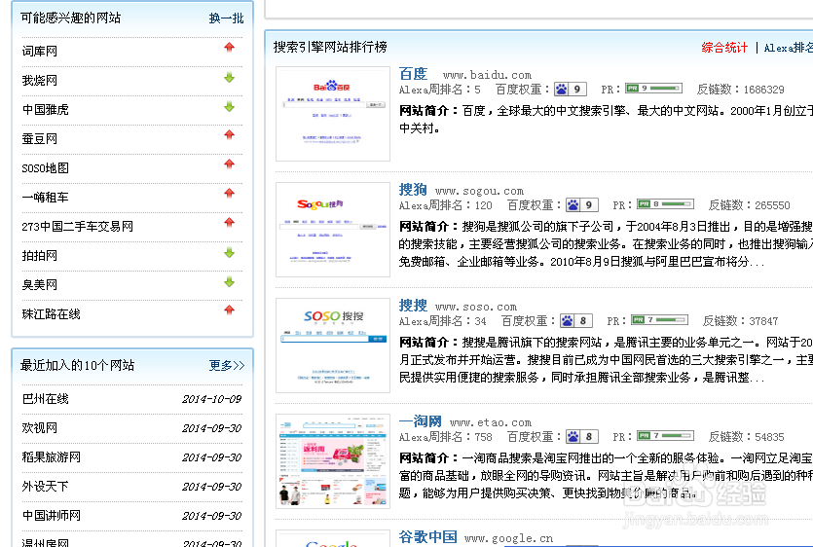Click the www.etao.com URL text
This screenshot has width=813, height=547.
pos(491,423)
